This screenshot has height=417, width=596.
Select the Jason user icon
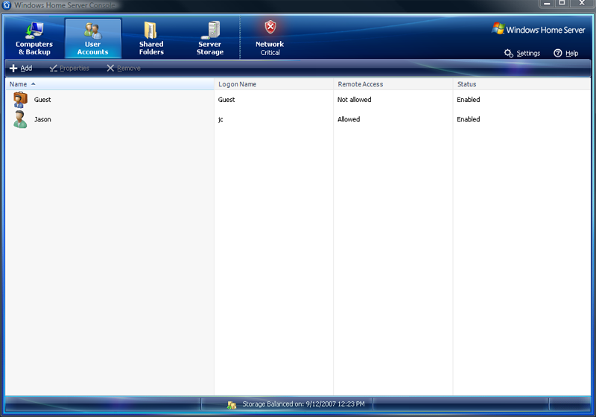[x=20, y=120]
